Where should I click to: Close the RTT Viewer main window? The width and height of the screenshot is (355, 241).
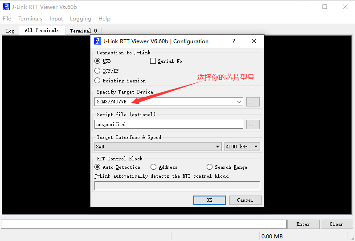[x=345, y=7]
